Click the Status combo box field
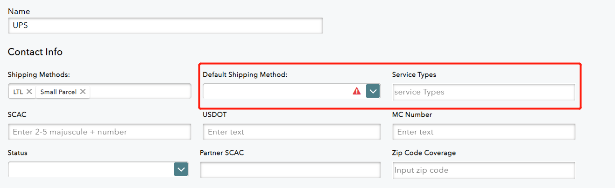Screen dimensions: 615x188 (91, 169)
